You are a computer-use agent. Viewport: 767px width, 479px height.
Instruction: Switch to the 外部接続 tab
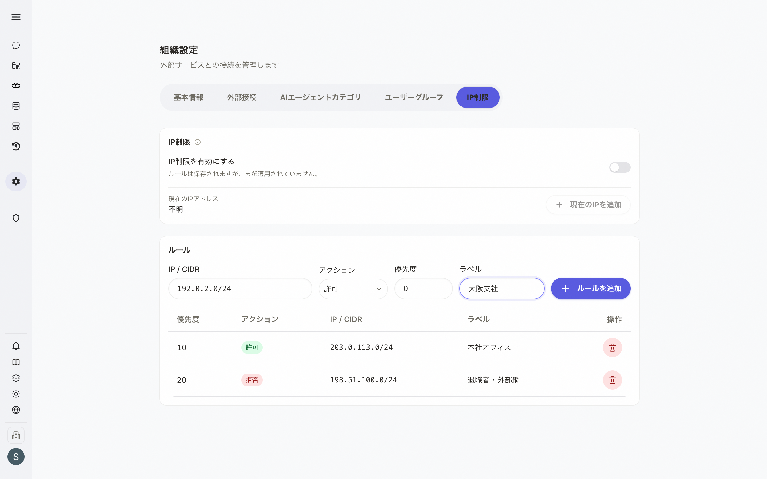(x=242, y=97)
